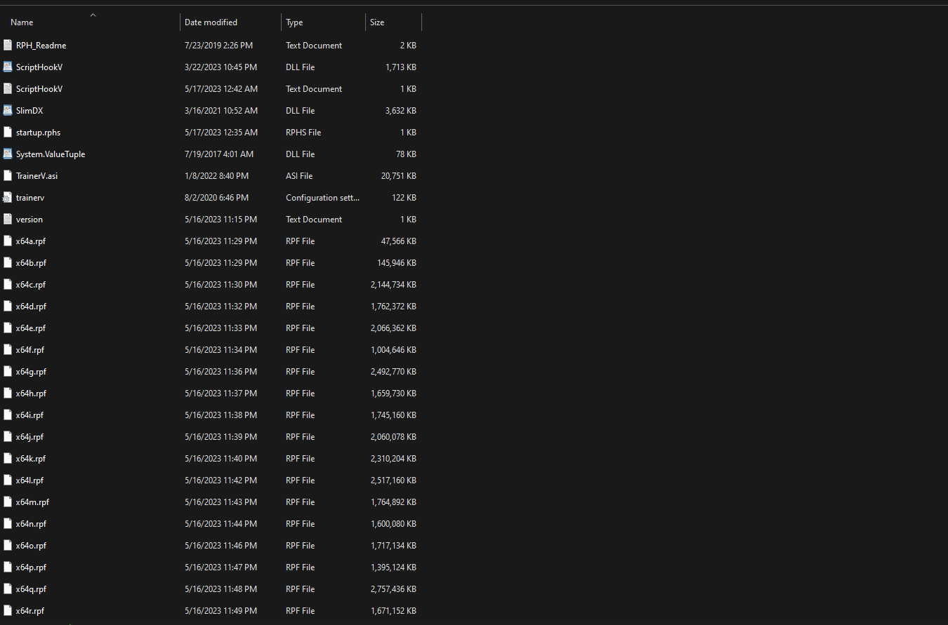948x625 pixels.
Task: Click the RPH_Readme text document icon
Action: (8, 46)
